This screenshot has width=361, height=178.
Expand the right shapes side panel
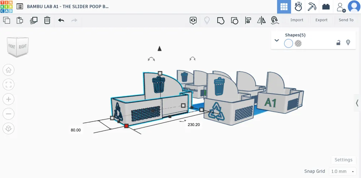click(357, 103)
